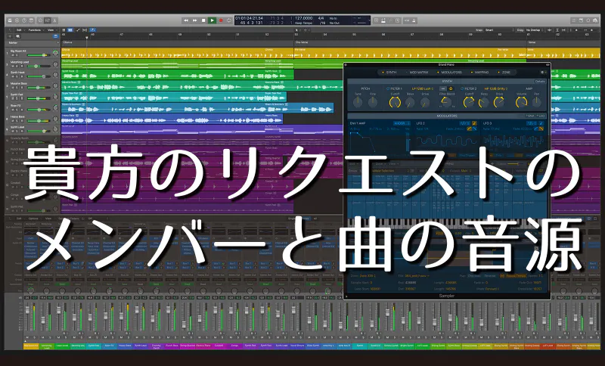Click the tempo display showing 127
Screen dimensions: 605x366
pos(304,17)
